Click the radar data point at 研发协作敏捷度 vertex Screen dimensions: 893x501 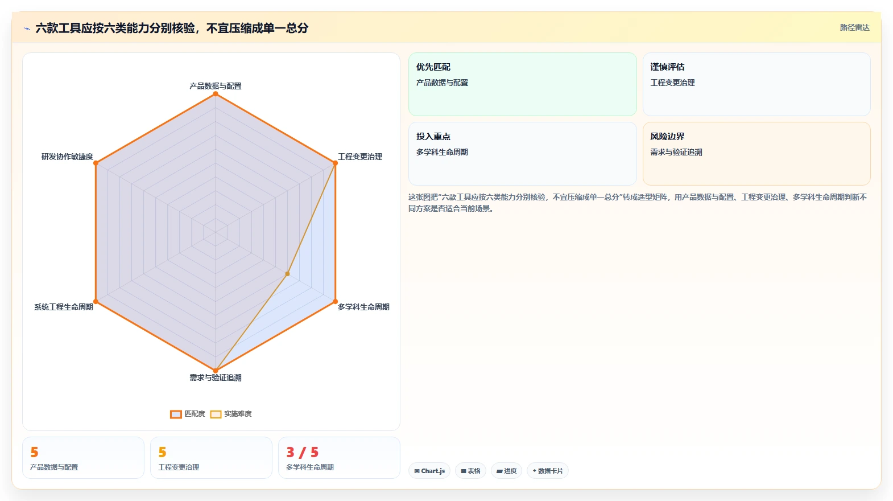tap(96, 163)
